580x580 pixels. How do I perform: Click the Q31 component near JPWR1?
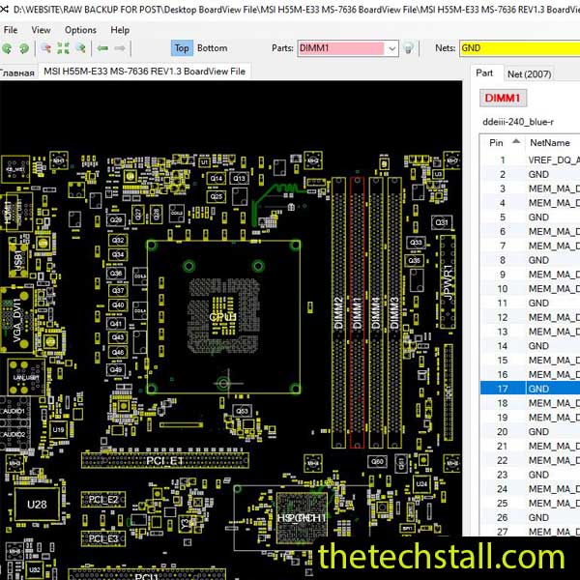click(442, 222)
